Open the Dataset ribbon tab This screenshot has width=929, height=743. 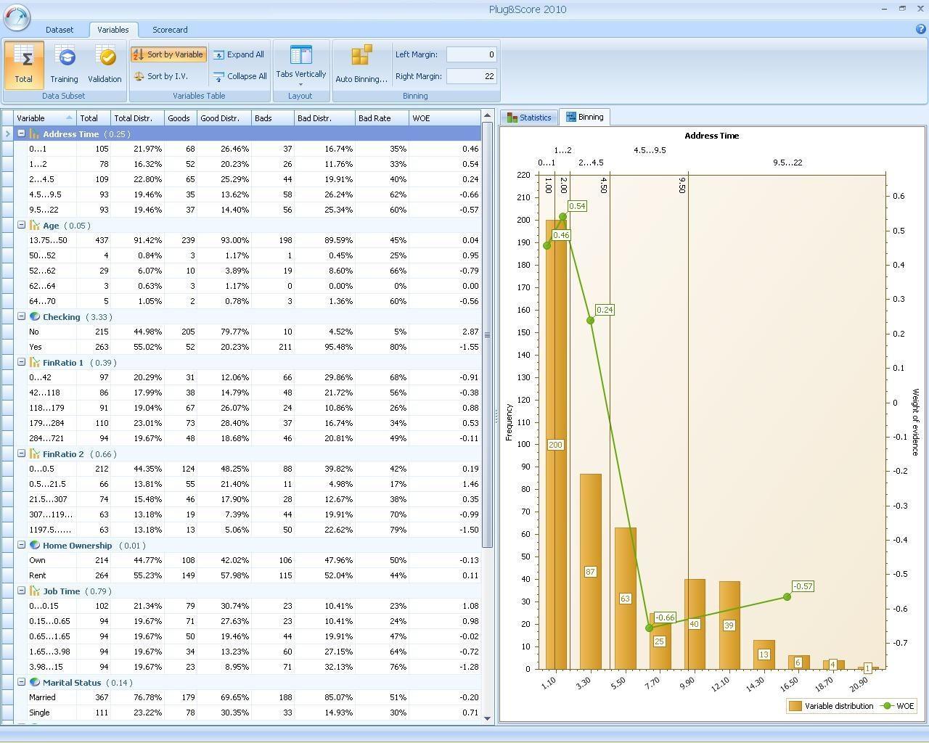pyautogui.click(x=60, y=30)
